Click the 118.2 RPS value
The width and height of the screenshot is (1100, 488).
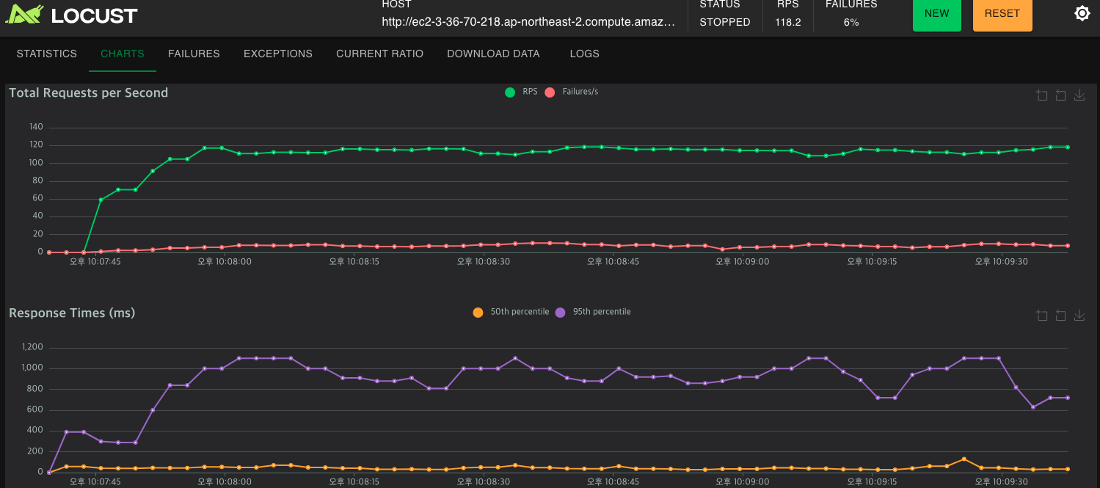[788, 22]
